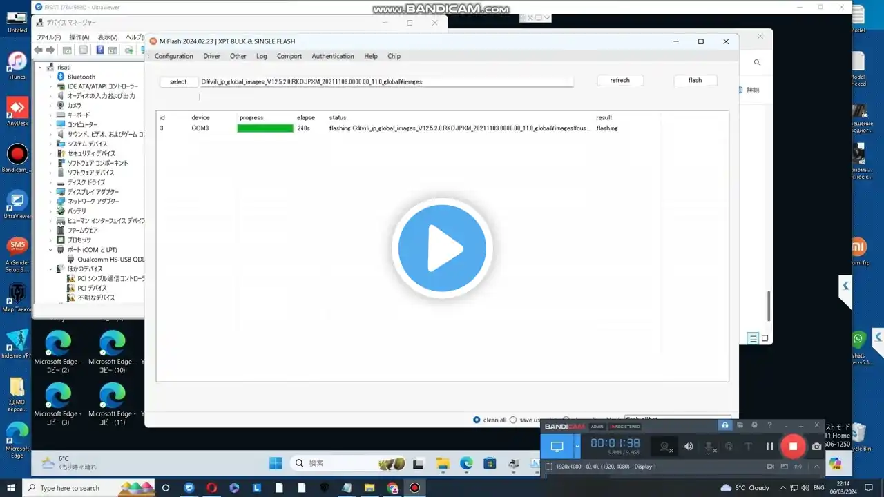The height and width of the screenshot is (497, 884).
Task: Pause the Bandicam recording
Action: pyautogui.click(x=769, y=447)
